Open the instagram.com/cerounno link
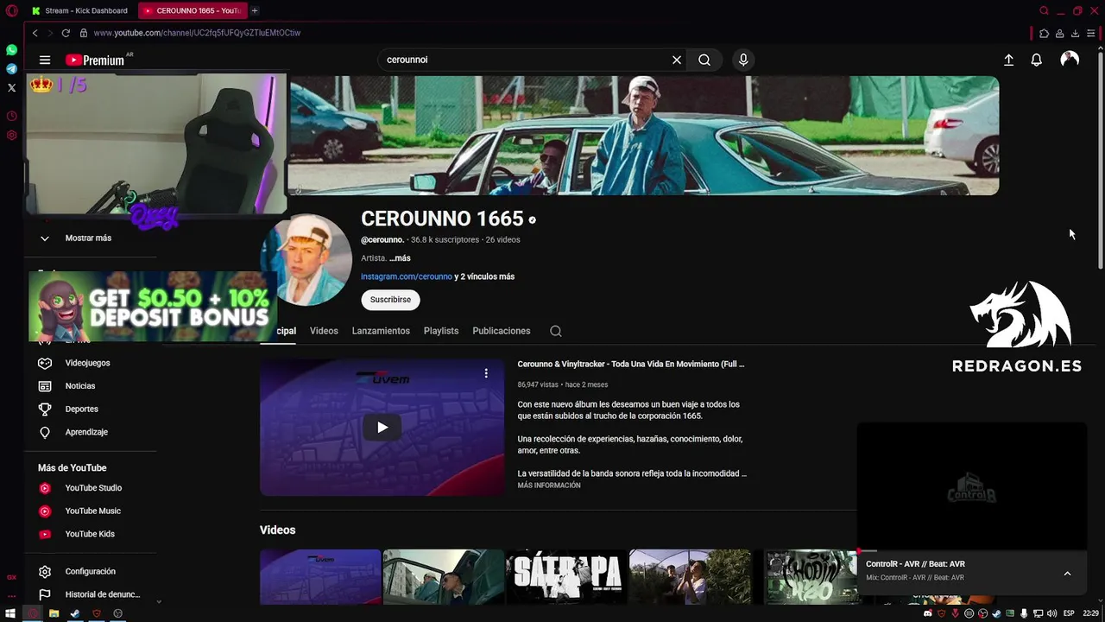 (407, 276)
